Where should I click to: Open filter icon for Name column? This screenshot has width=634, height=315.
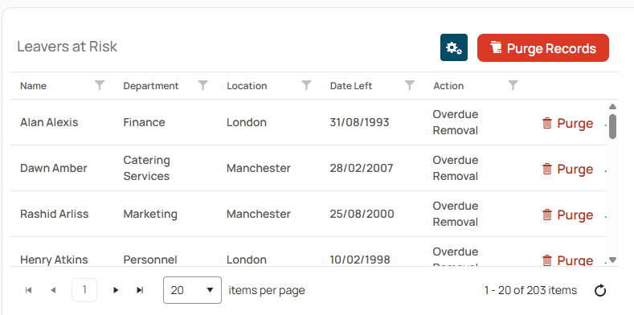click(100, 85)
